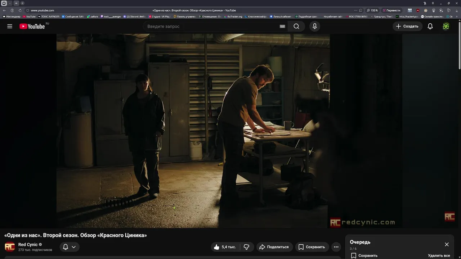The width and height of the screenshot is (461, 259).
Task: Open the extensions pin icon in the title bar
Action: point(425,3)
